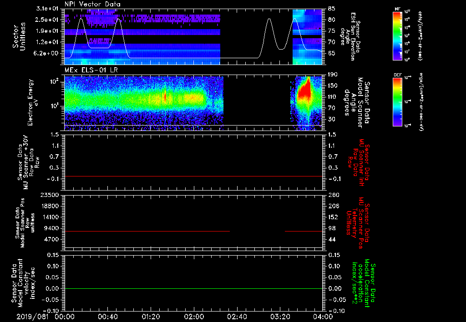
Task: Click the "DEF" label above the color bar
Action: tap(398, 75)
